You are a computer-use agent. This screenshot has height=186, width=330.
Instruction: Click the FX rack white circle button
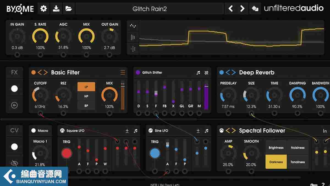[14, 88]
